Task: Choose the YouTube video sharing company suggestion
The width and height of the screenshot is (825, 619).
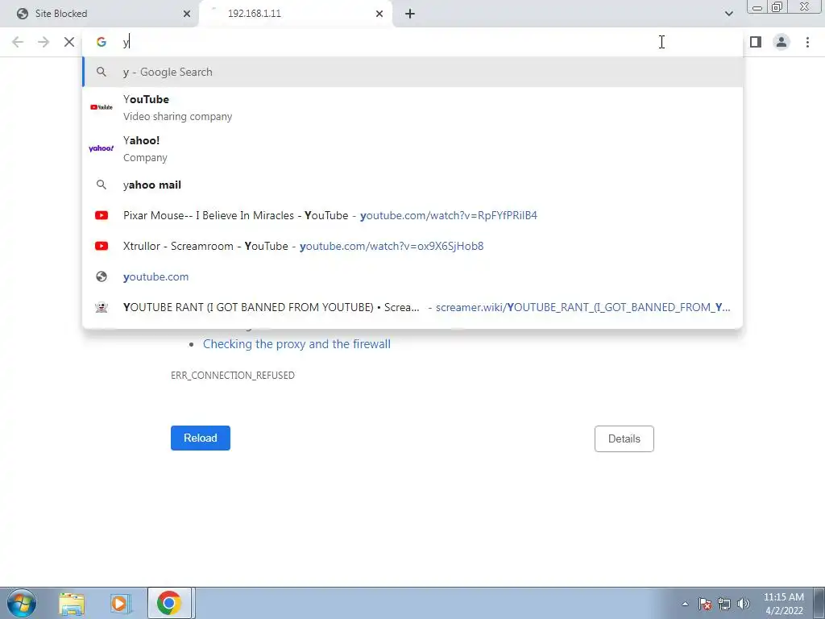Action: 412,107
